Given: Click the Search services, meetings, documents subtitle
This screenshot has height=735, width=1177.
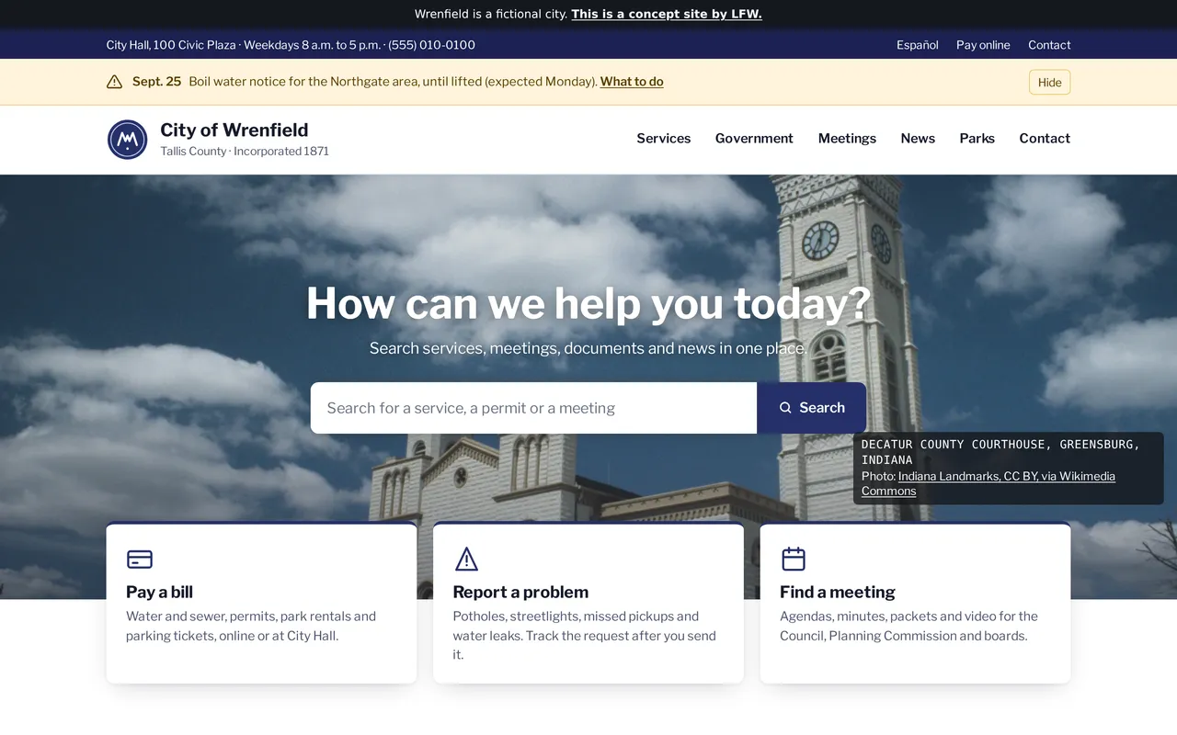Looking at the screenshot, I should [x=588, y=348].
